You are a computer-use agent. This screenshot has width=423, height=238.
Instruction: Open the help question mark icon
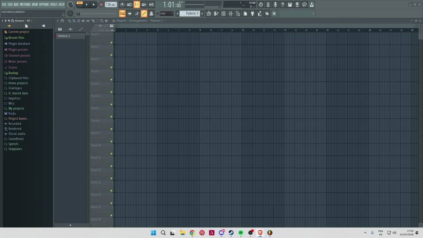[x=283, y=5]
